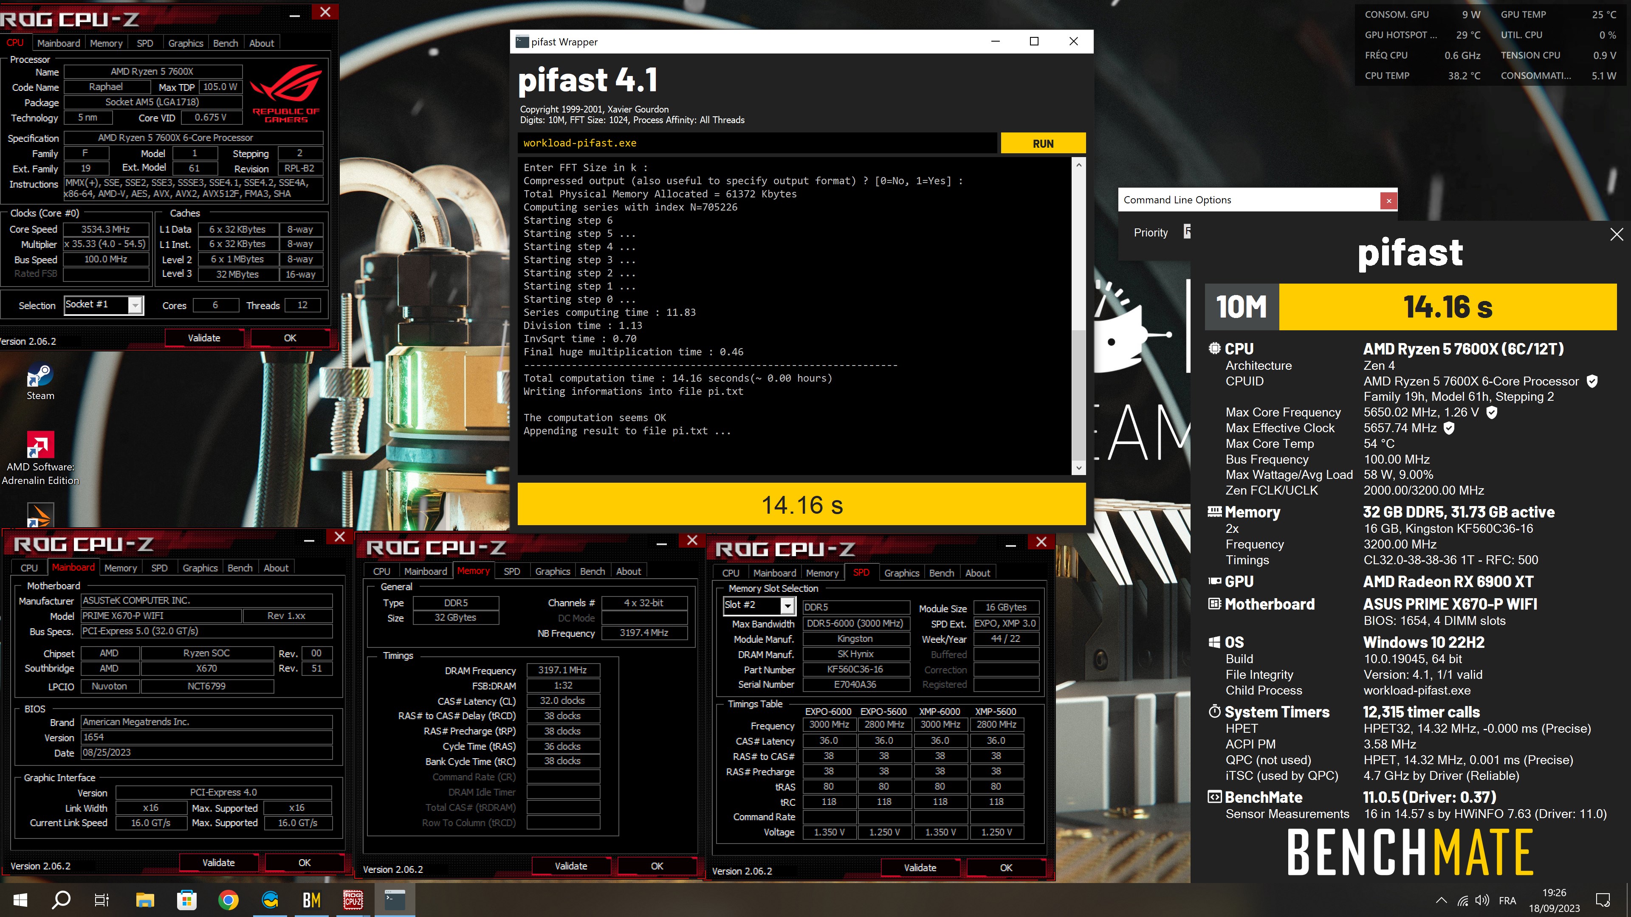Image resolution: width=1631 pixels, height=917 pixels.
Task: Click pifast console scrollbar up arrow
Action: 1079,165
